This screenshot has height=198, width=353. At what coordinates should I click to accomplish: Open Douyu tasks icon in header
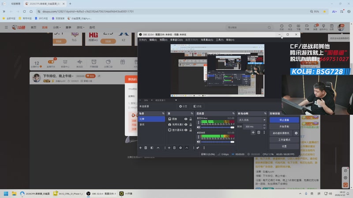click(x=332, y=27)
